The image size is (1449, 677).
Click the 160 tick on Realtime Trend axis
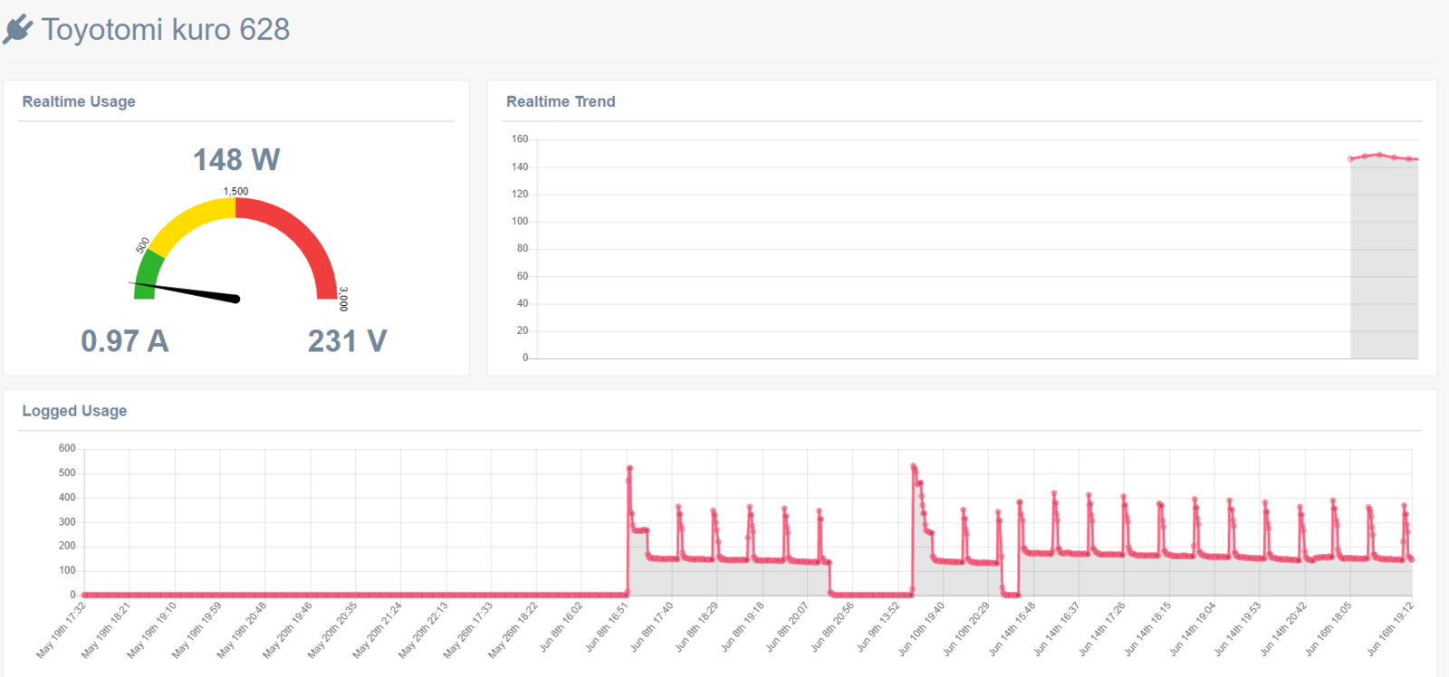520,139
